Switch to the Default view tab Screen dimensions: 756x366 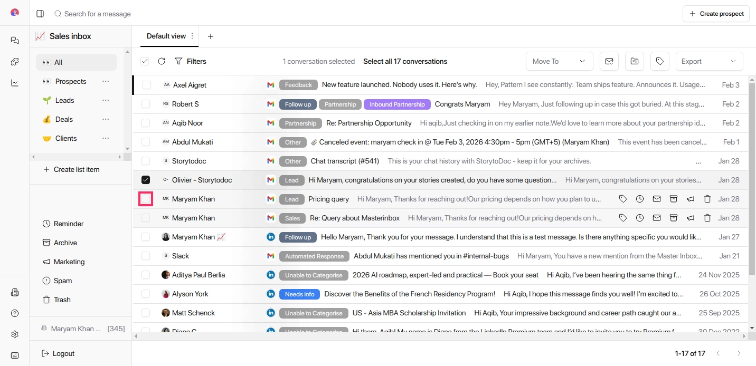(167, 36)
